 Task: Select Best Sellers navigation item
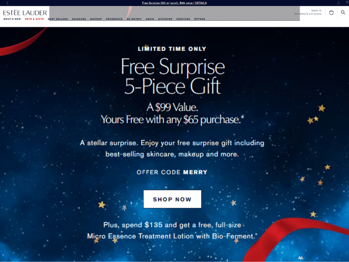point(58,19)
